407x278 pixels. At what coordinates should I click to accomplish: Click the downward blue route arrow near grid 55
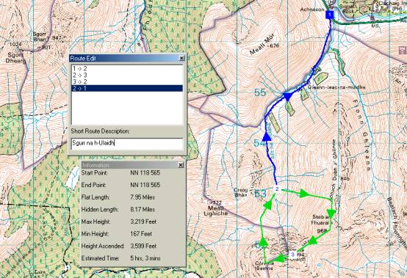point(287,96)
